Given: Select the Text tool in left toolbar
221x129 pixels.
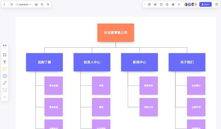Looking at the screenshot, I should tap(5, 62).
